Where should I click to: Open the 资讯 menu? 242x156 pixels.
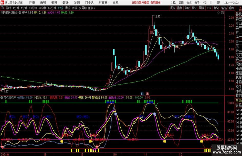click(54, 3)
